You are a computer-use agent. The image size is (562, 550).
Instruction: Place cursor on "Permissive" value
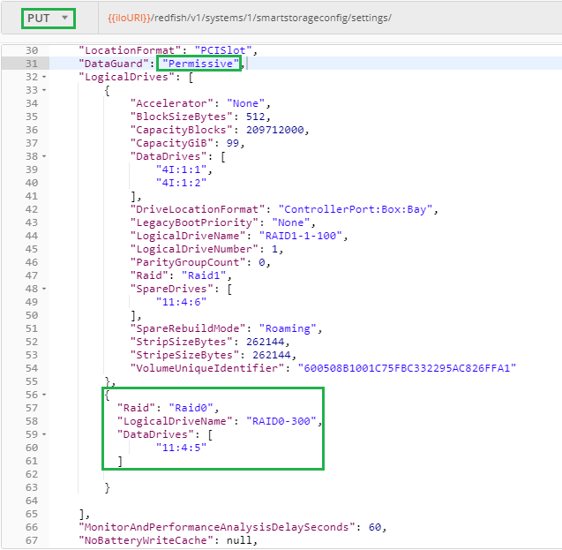(x=201, y=64)
